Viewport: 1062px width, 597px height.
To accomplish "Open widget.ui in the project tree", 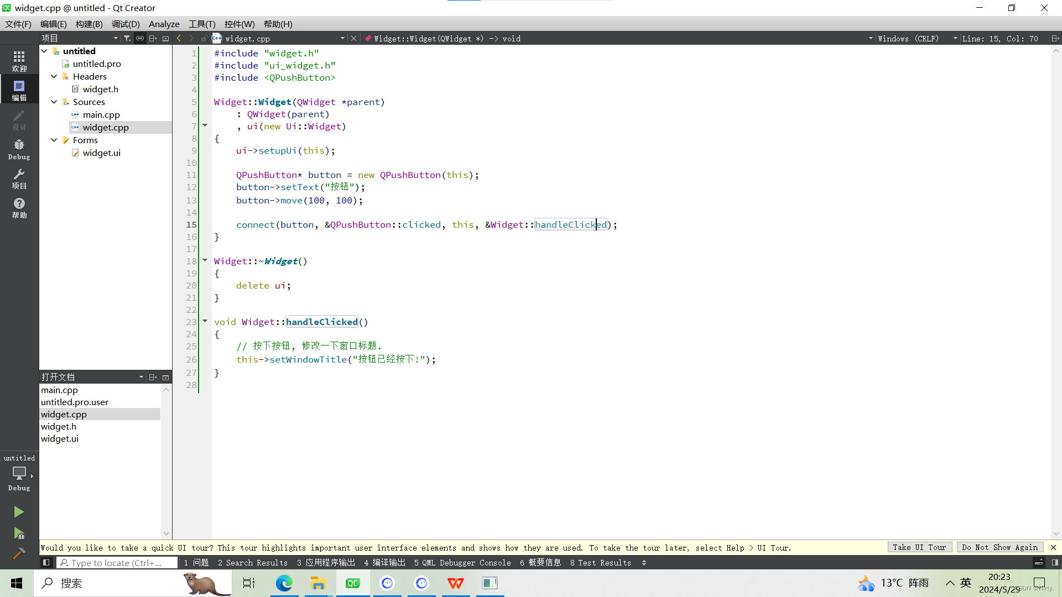I will tap(101, 153).
